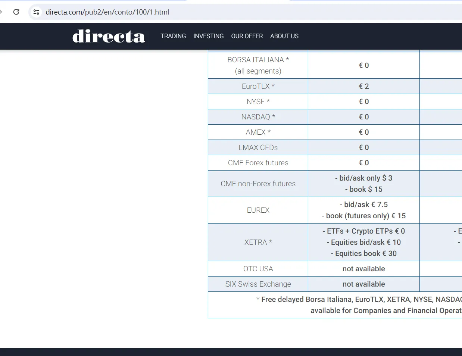This screenshot has width=462, height=356.
Task: Click the € 2 price for EuroTLX
Action: (364, 86)
